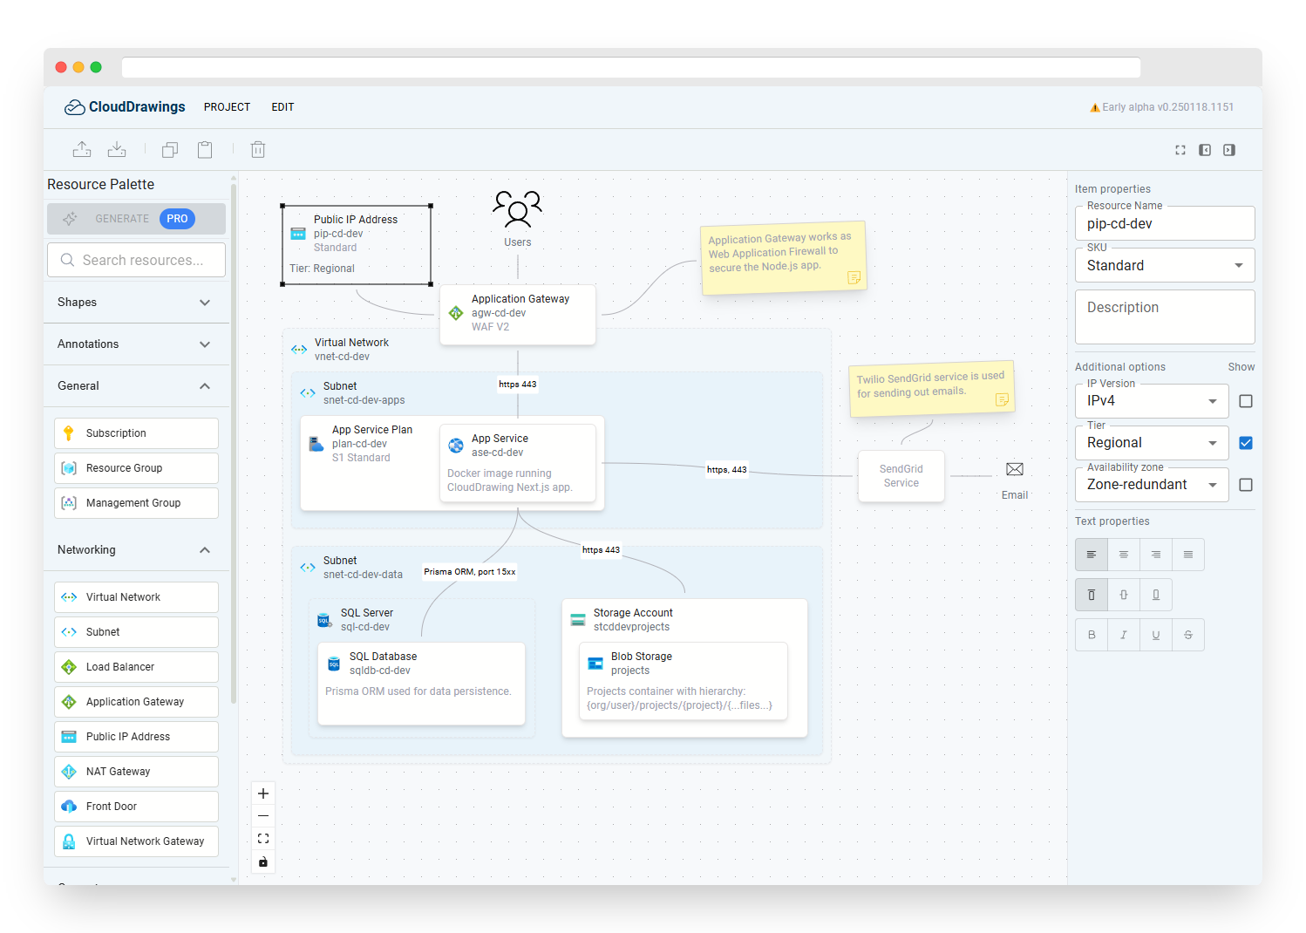Collapse the Networking palette section
1306x933 pixels.
[136, 550]
